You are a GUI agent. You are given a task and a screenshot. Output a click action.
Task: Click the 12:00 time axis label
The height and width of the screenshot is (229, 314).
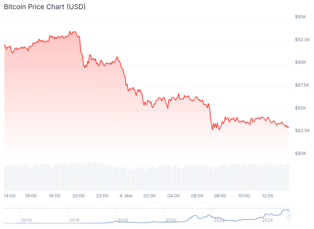click(x=267, y=196)
